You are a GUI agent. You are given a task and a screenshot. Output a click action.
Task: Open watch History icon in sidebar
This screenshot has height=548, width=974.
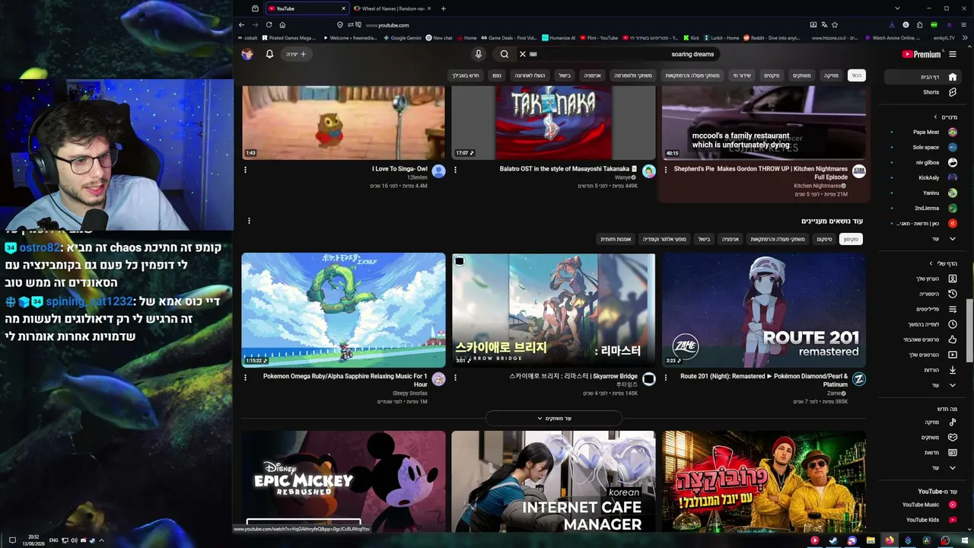click(953, 294)
